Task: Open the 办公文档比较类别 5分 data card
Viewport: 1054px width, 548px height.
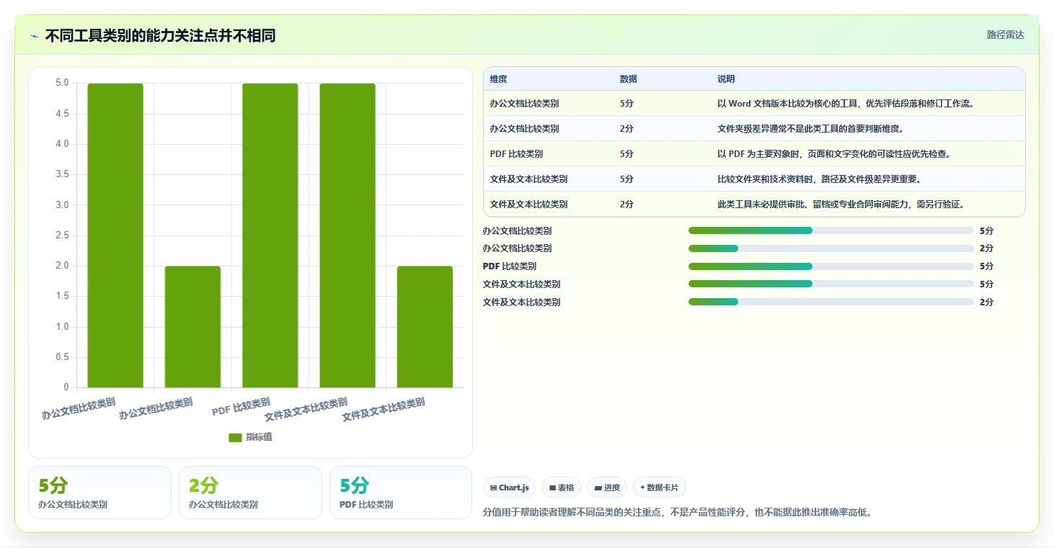Action: pyautogui.click(x=99, y=493)
